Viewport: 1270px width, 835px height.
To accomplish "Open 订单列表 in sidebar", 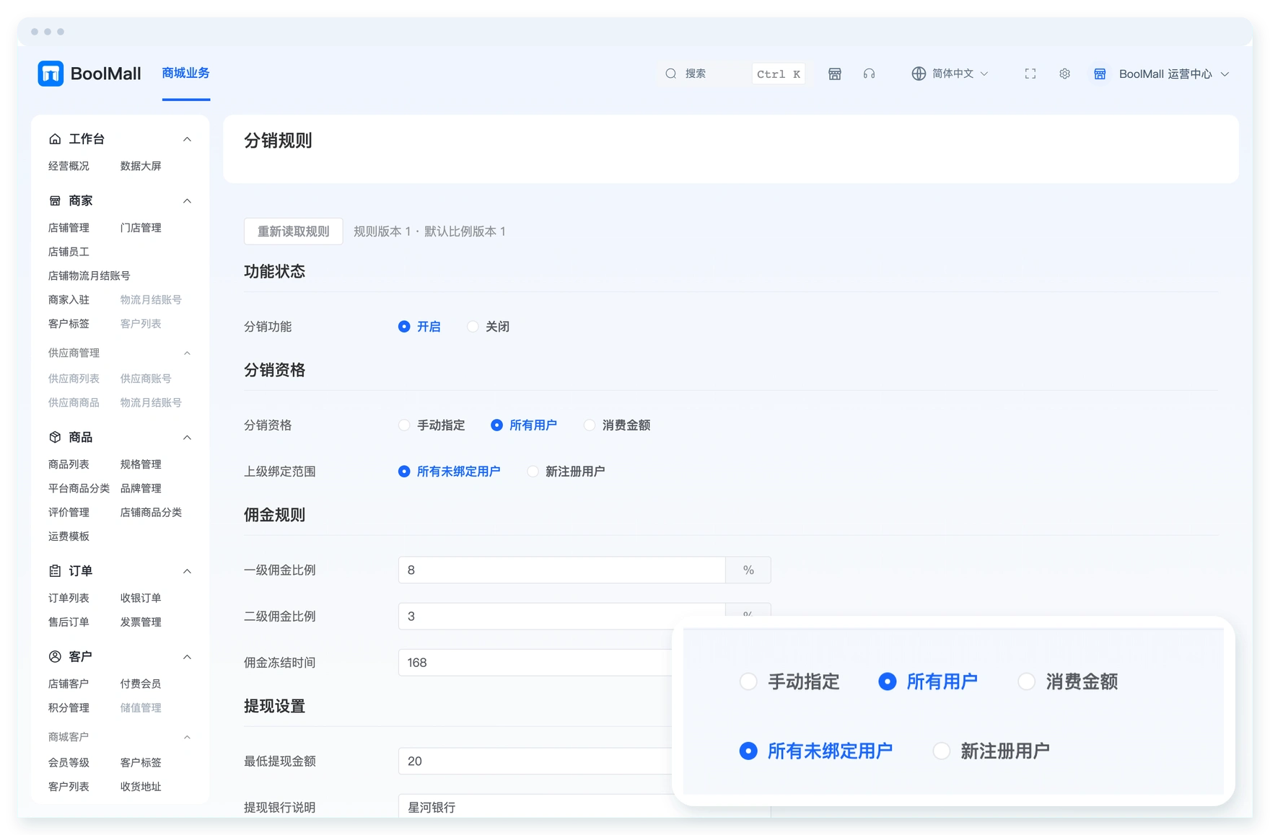I will (69, 598).
